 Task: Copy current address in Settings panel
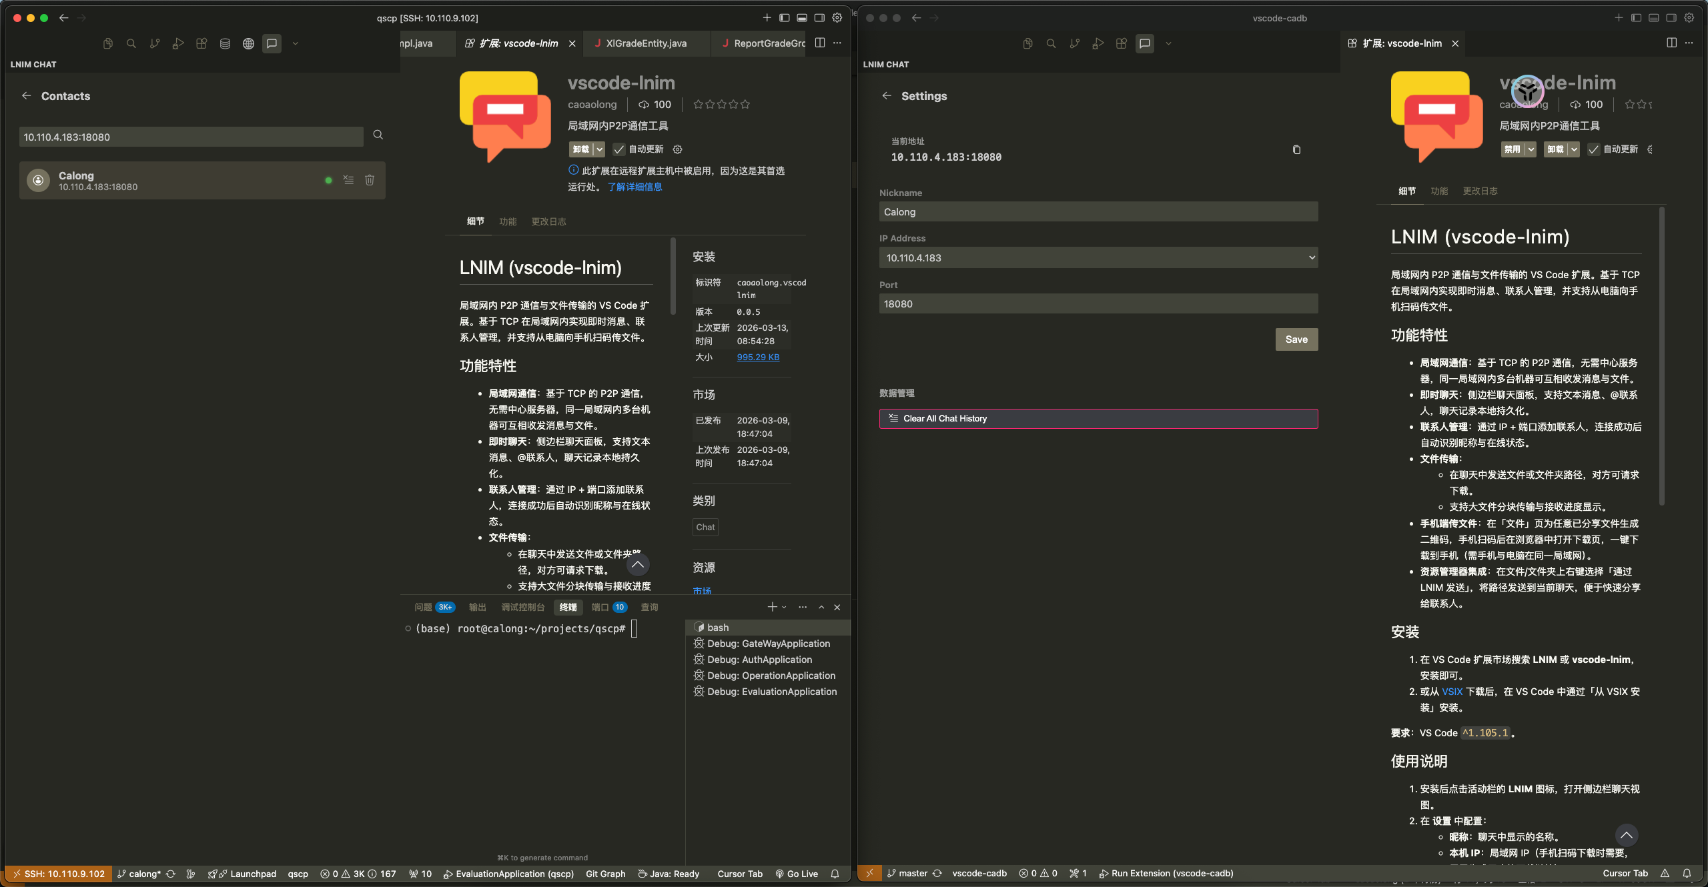tap(1296, 150)
